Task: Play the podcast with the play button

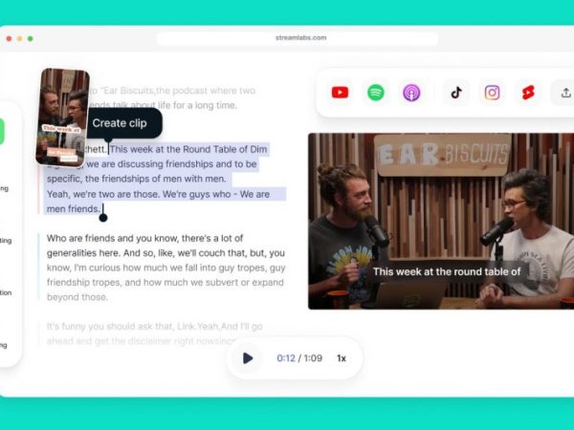Action: coord(248,358)
